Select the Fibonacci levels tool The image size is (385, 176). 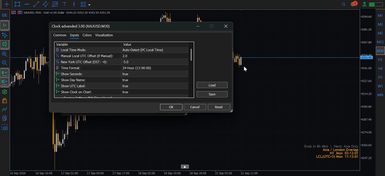[x=55, y=4]
